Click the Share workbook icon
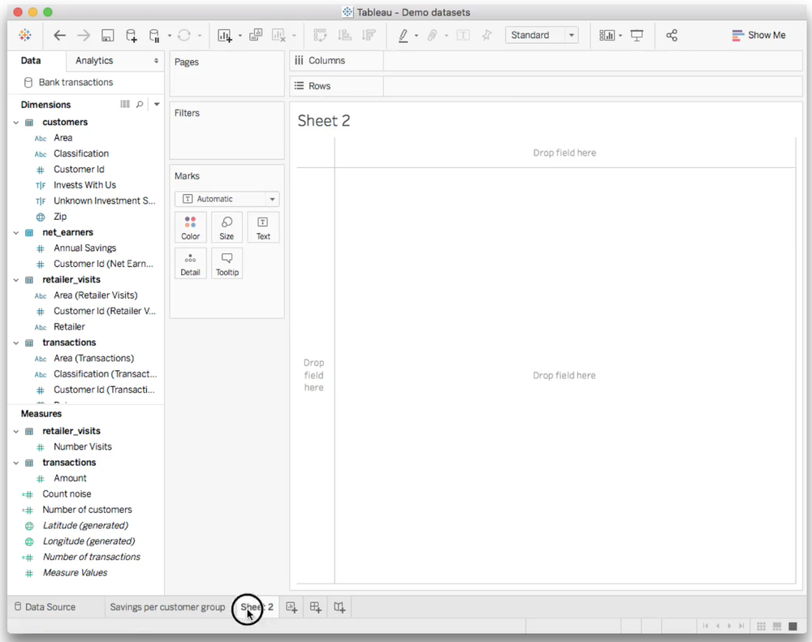Viewport: 812px width, 642px height. [672, 35]
